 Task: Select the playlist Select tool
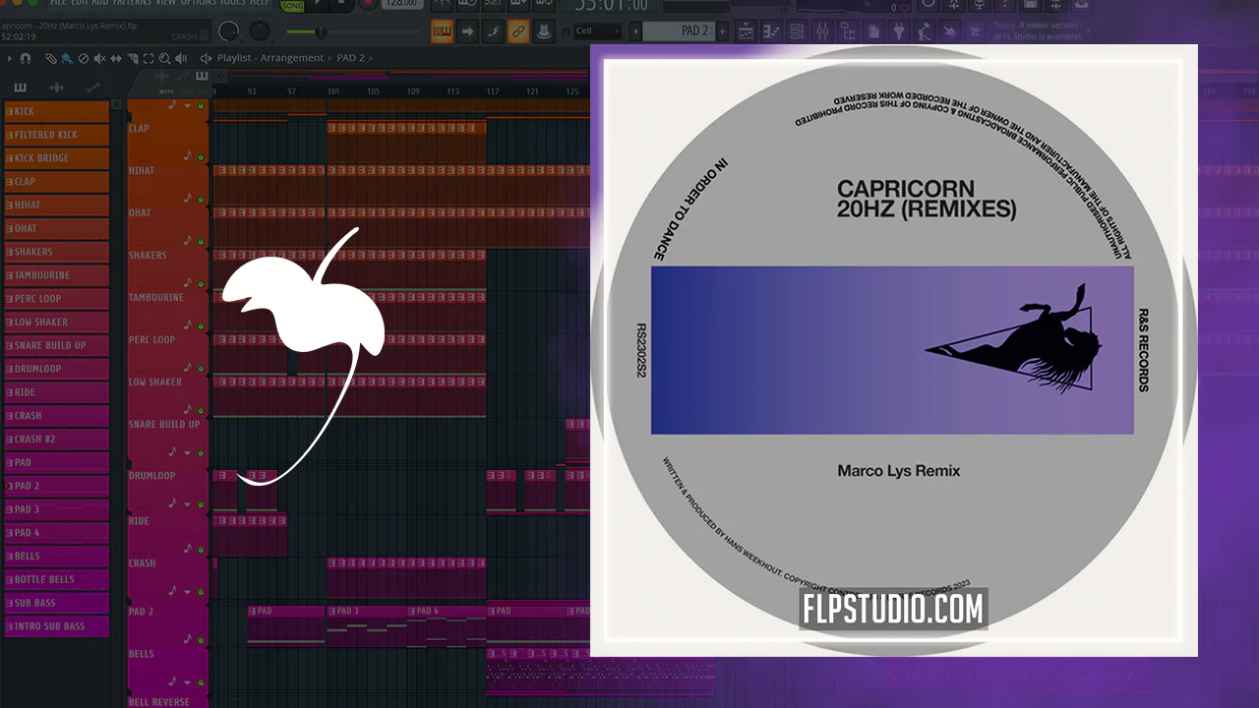tap(150, 58)
